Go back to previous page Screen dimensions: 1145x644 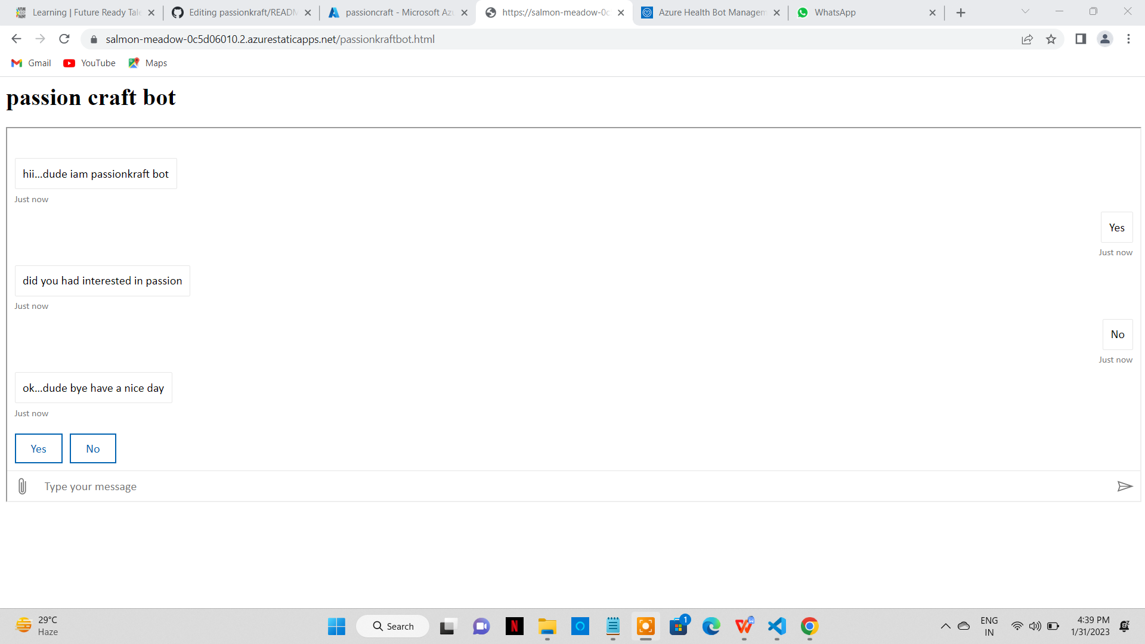pyautogui.click(x=16, y=39)
